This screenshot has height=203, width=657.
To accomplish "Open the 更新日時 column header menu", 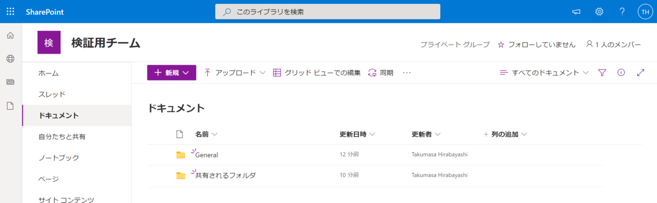I will [357, 134].
